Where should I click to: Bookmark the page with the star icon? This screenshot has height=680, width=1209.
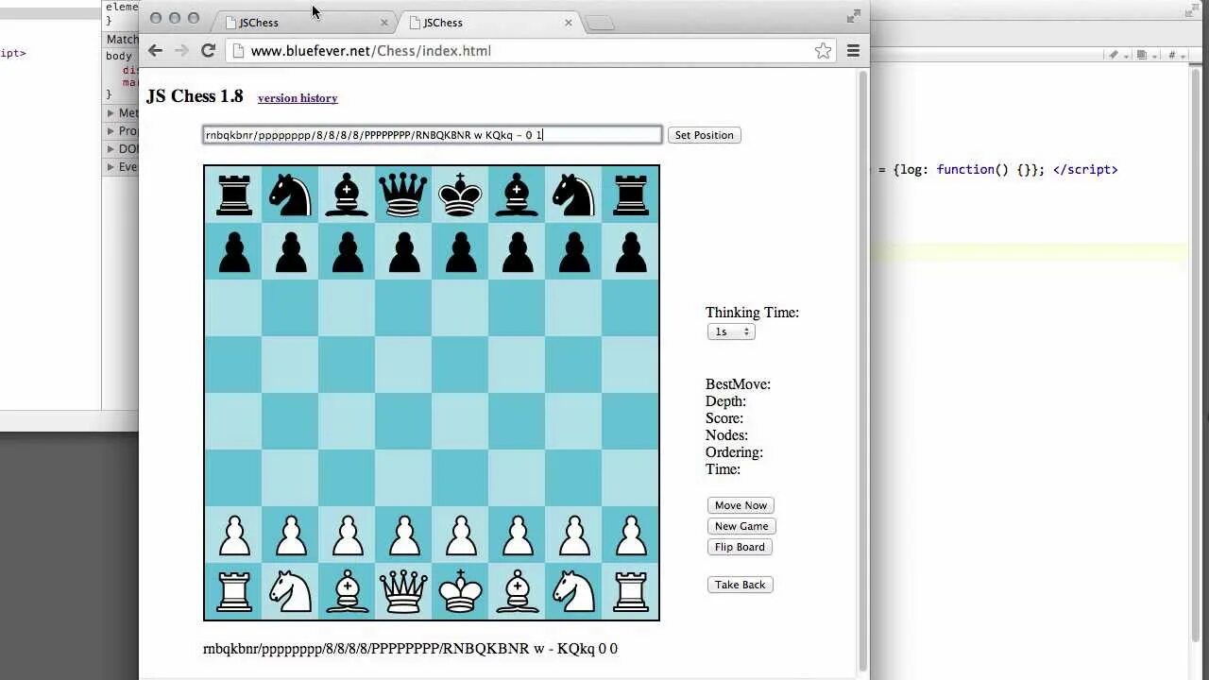pyautogui.click(x=823, y=51)
